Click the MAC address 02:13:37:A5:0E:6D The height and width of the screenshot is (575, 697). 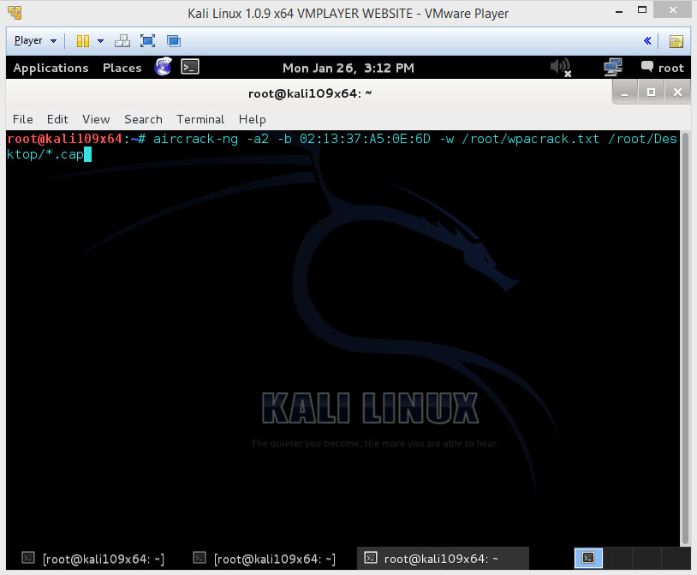[x=365, y=139]
